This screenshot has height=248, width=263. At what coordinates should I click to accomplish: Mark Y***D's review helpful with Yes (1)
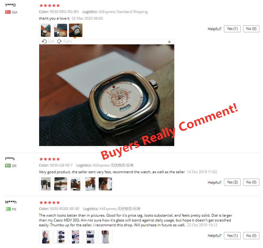(x=232, y=29)
